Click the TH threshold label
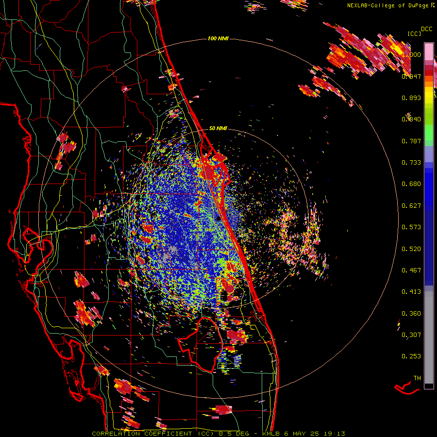Viewport: 437px width, 437px height. 417,378
